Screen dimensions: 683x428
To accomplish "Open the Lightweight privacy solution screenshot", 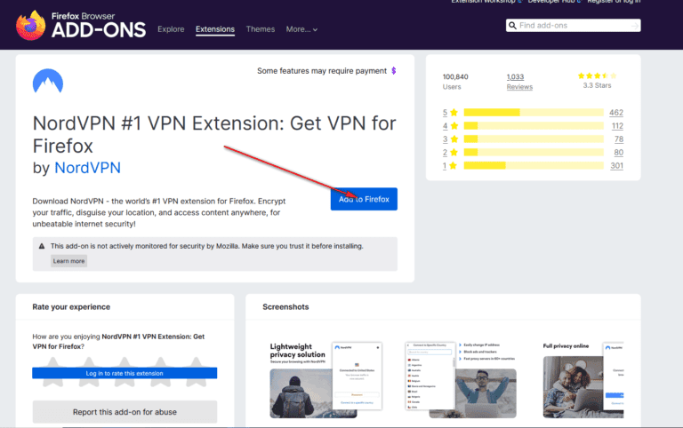I will tap(325, 380).
